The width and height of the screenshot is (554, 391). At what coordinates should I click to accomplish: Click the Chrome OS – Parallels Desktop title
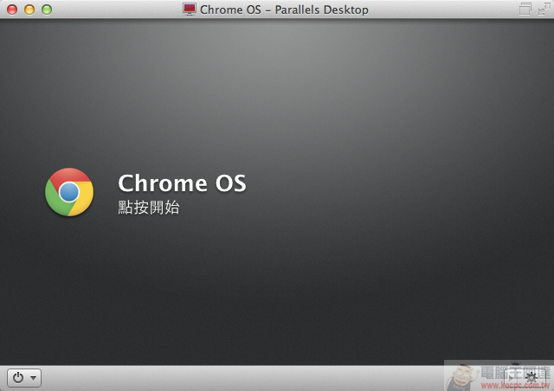pyautogui.click(x=284, y=10)
